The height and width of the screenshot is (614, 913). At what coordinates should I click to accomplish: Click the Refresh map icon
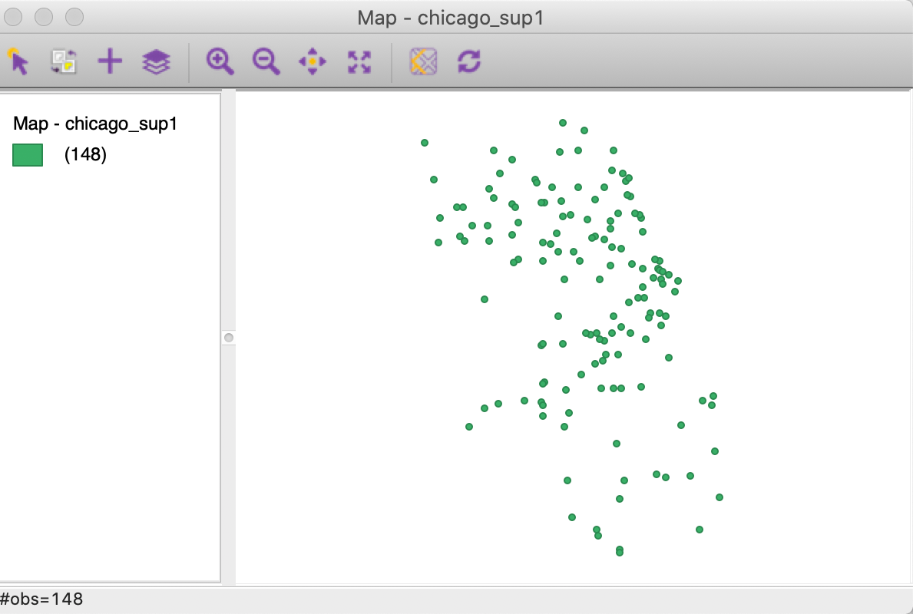tap(469, 61)
